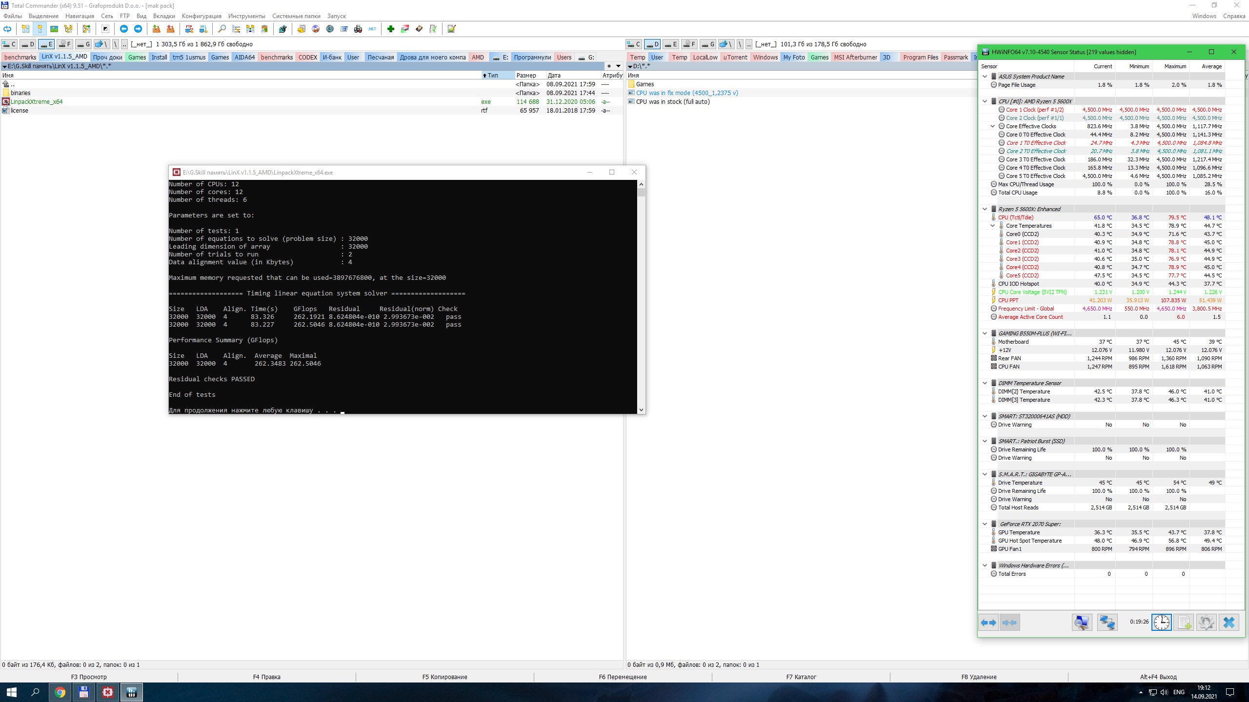Collapse the Ryzen 5 5600X Enhanced group
The height and width of the screenshot is (702, 1249).
coord(985,209)
